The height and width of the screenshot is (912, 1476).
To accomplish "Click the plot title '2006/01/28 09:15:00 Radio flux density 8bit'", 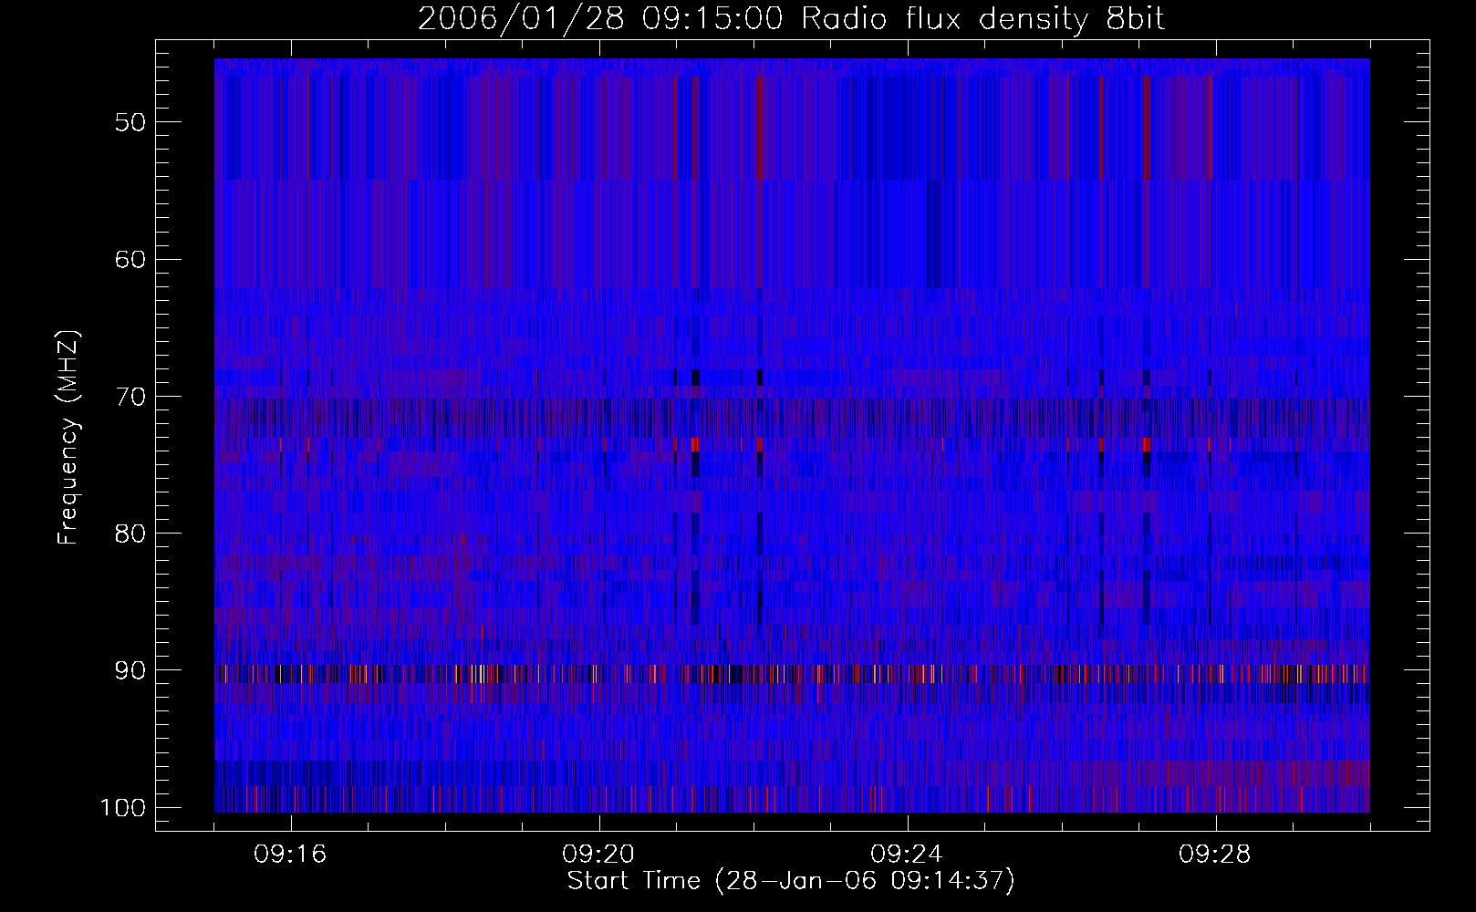I will pos(791,19).
